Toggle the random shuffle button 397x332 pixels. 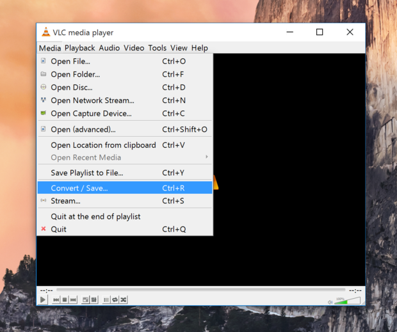point(124,300)
